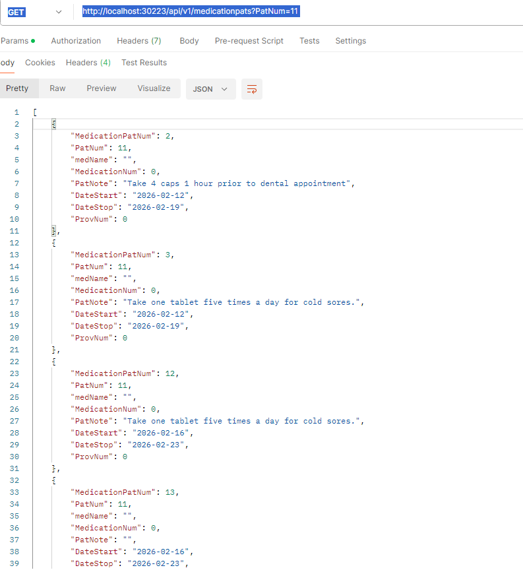
Task: Toggle the wrap lines icon
Action: pyautogui.click(x=251, y=89)
